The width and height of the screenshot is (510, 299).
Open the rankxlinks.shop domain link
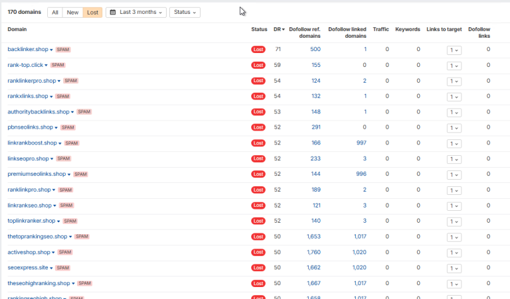(x=28, y=96)
